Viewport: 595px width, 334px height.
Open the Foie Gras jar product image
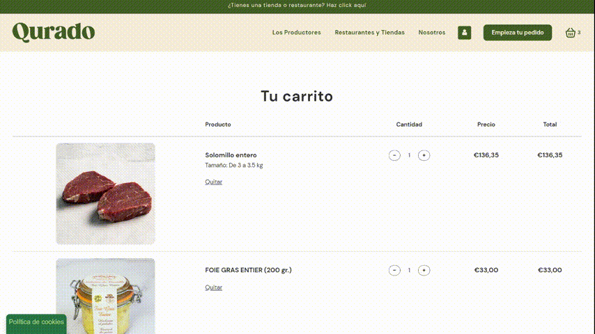click(105, 296)
